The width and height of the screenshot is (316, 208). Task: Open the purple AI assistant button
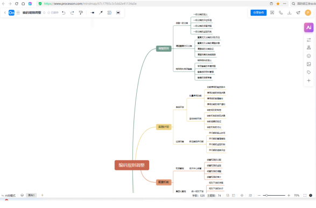308,27
